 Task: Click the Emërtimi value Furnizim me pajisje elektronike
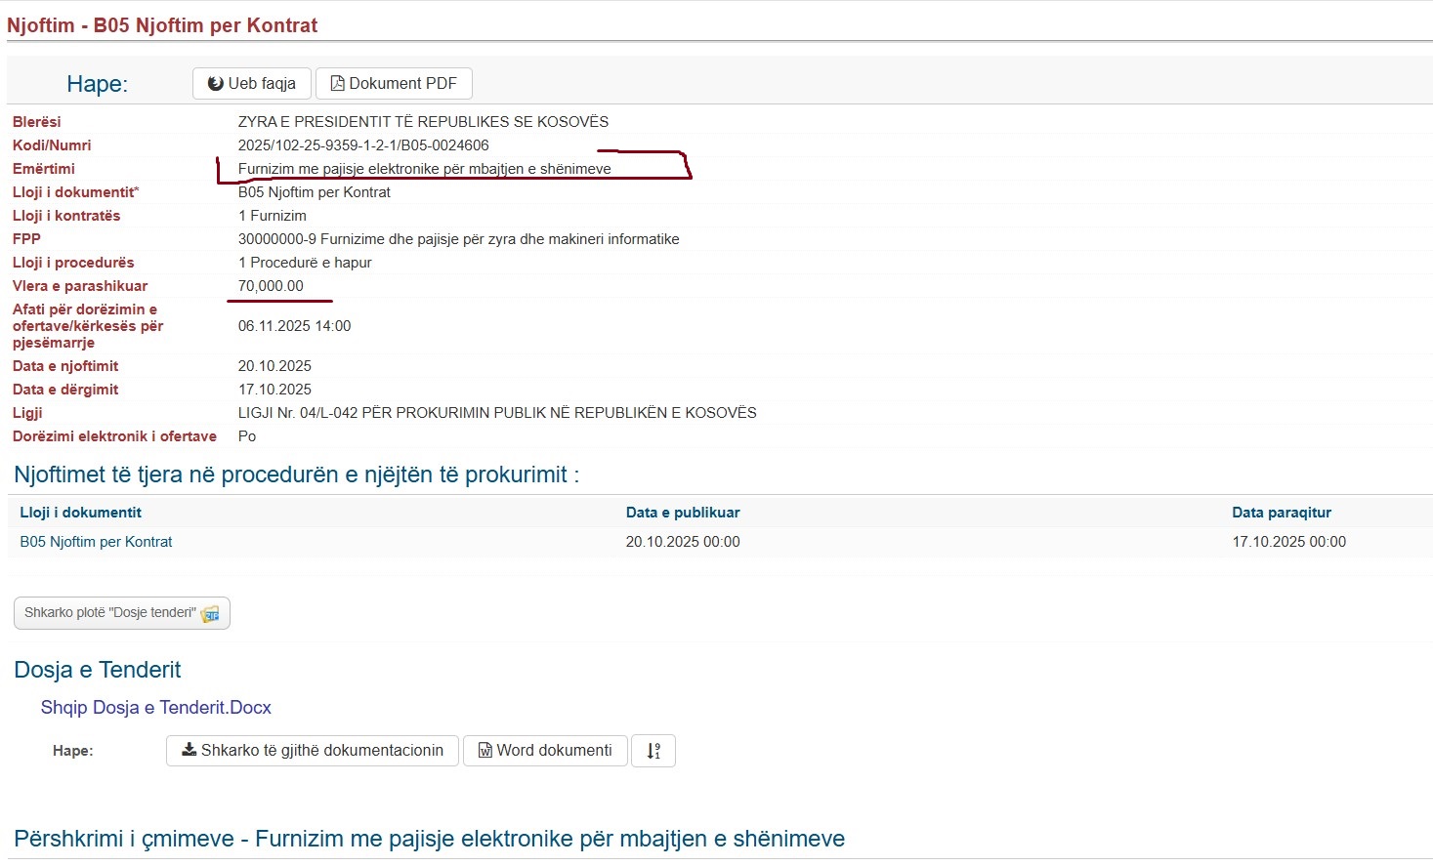point(424,169)
